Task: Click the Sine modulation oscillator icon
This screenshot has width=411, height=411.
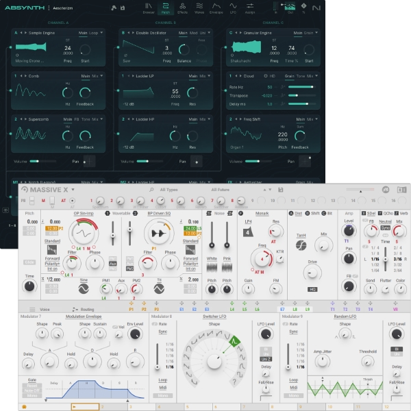Action: pyautogui.click(x=84, y=288)
